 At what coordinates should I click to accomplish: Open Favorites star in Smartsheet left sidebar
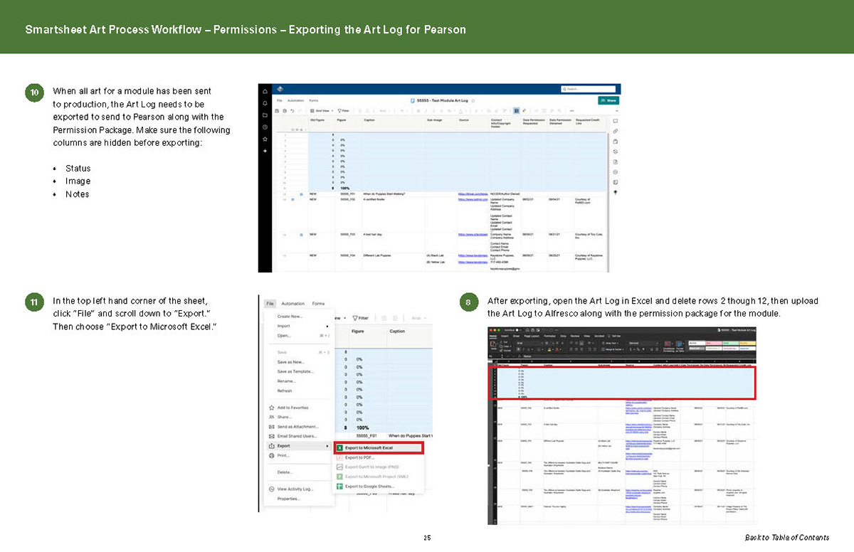point(265,139)
